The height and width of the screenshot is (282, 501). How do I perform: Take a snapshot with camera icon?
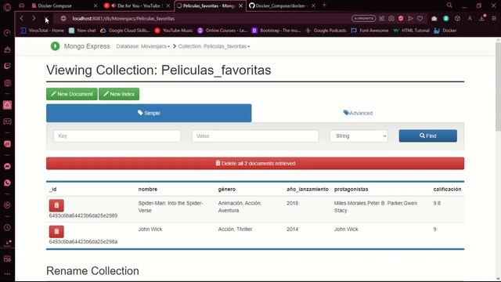pos(391,19)
